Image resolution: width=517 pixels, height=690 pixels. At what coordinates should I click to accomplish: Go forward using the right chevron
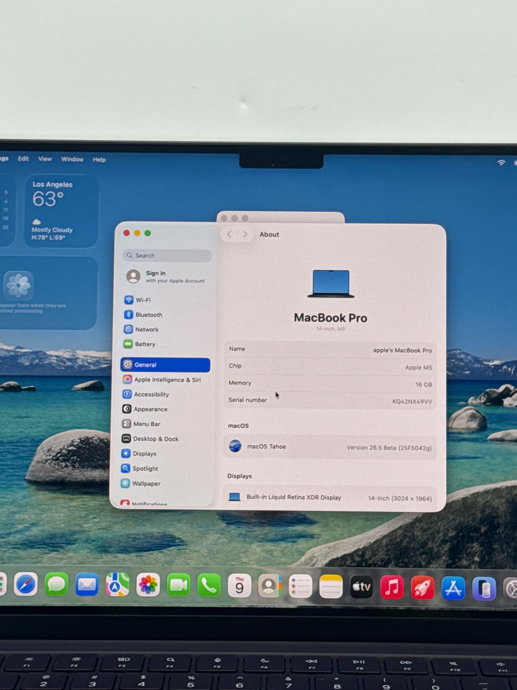coord(245,234)
